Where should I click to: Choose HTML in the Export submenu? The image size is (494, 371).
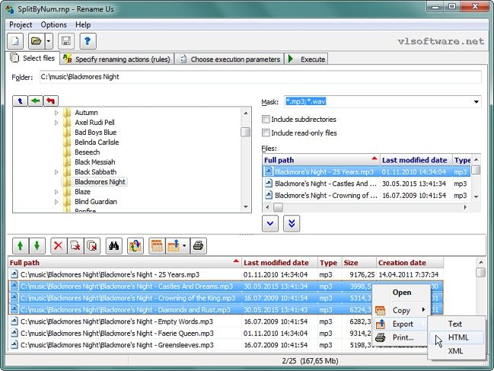click(457, 337)
